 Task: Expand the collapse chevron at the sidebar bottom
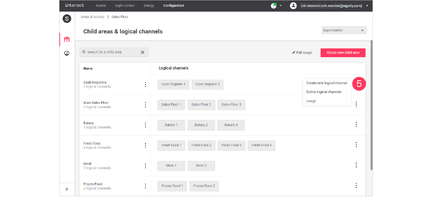point(67,189)
